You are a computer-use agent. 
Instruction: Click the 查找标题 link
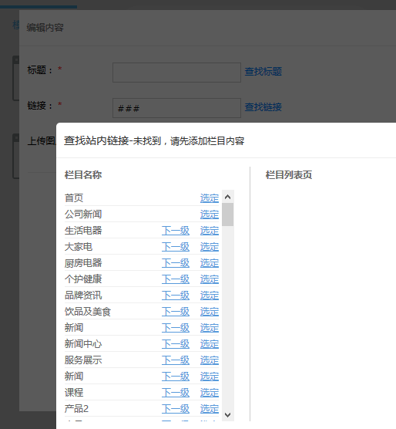click(263, 72)
